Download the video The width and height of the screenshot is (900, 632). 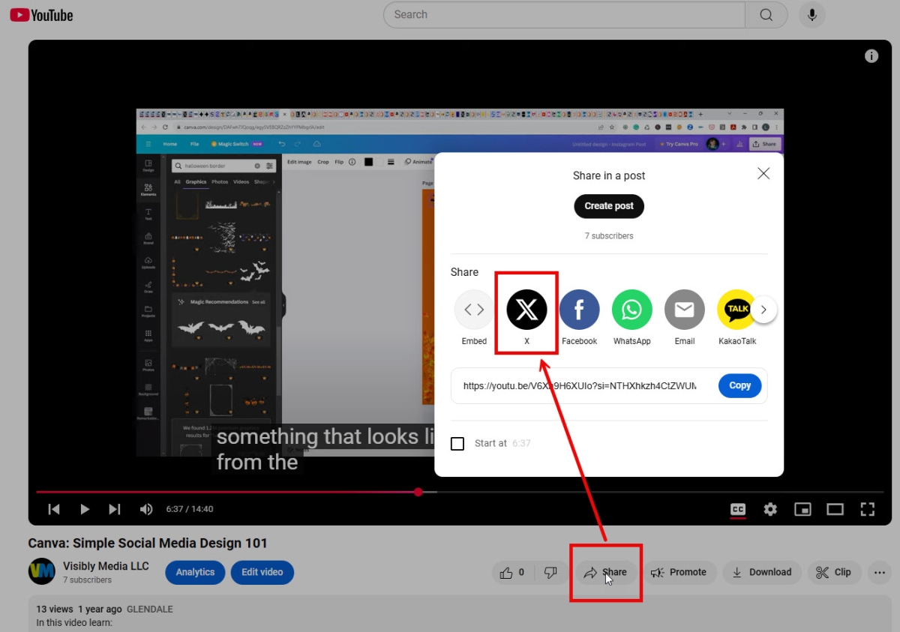click(x=762, y=572)
